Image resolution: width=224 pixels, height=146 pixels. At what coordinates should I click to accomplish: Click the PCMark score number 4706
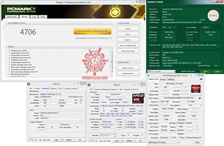28,32
